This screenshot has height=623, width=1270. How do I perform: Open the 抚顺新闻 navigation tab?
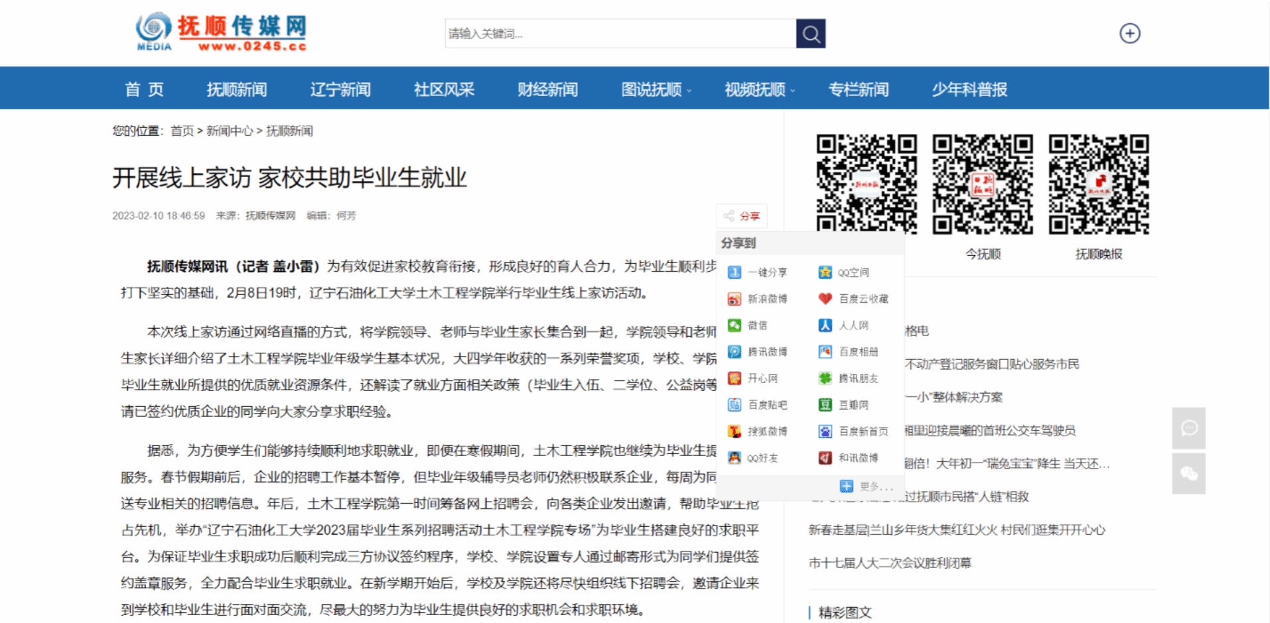point(236,89)
